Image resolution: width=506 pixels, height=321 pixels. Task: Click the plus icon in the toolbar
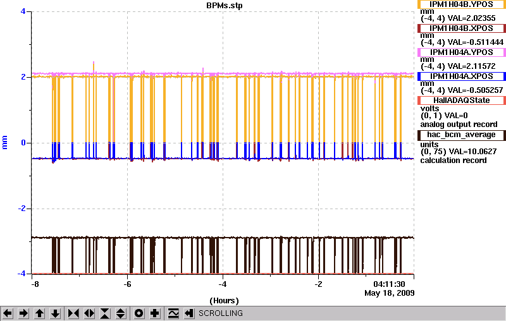point(155,313)
